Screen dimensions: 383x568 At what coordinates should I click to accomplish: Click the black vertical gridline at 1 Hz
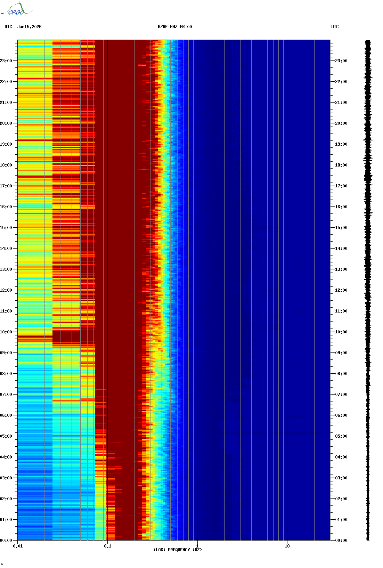[x=197, y=290]
